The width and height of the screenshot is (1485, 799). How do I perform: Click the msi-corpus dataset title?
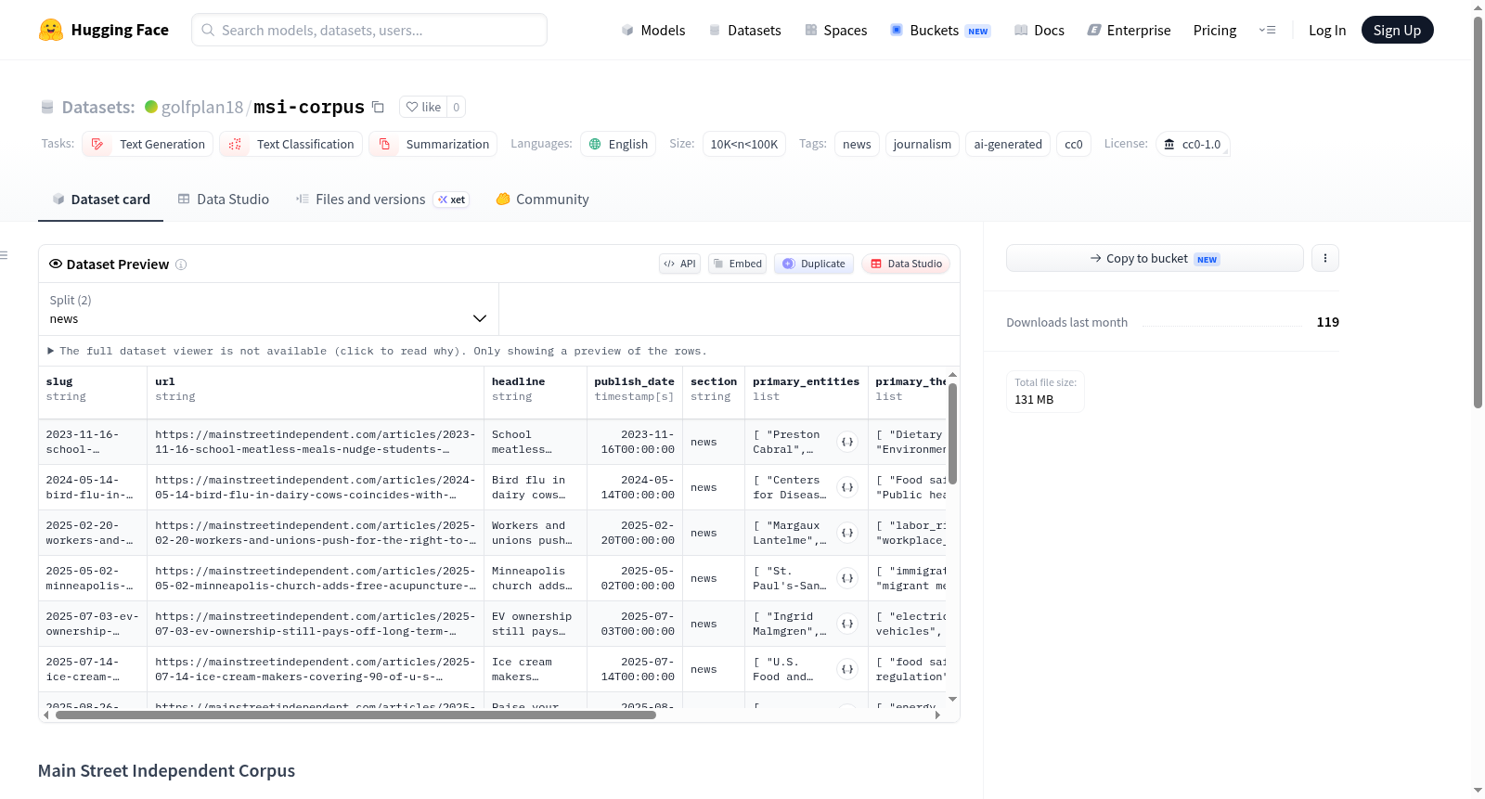tap(309, 107)
